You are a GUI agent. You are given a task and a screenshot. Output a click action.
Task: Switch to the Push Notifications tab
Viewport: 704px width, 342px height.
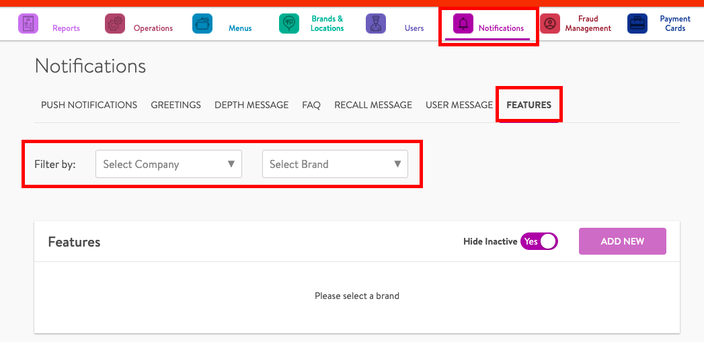[x=89, y=105]
